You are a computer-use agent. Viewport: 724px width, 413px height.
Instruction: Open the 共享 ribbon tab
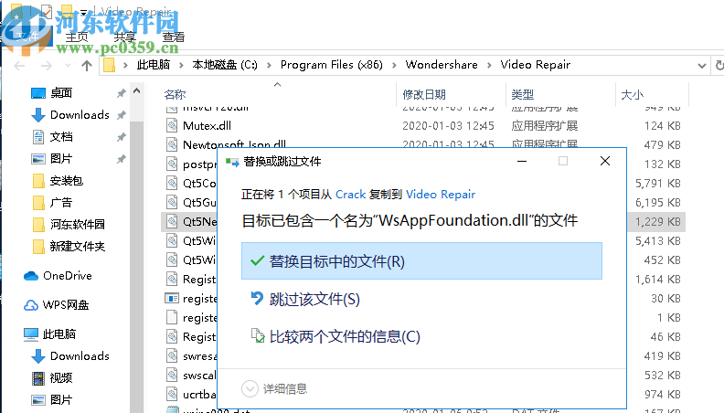tap(124, 37)
